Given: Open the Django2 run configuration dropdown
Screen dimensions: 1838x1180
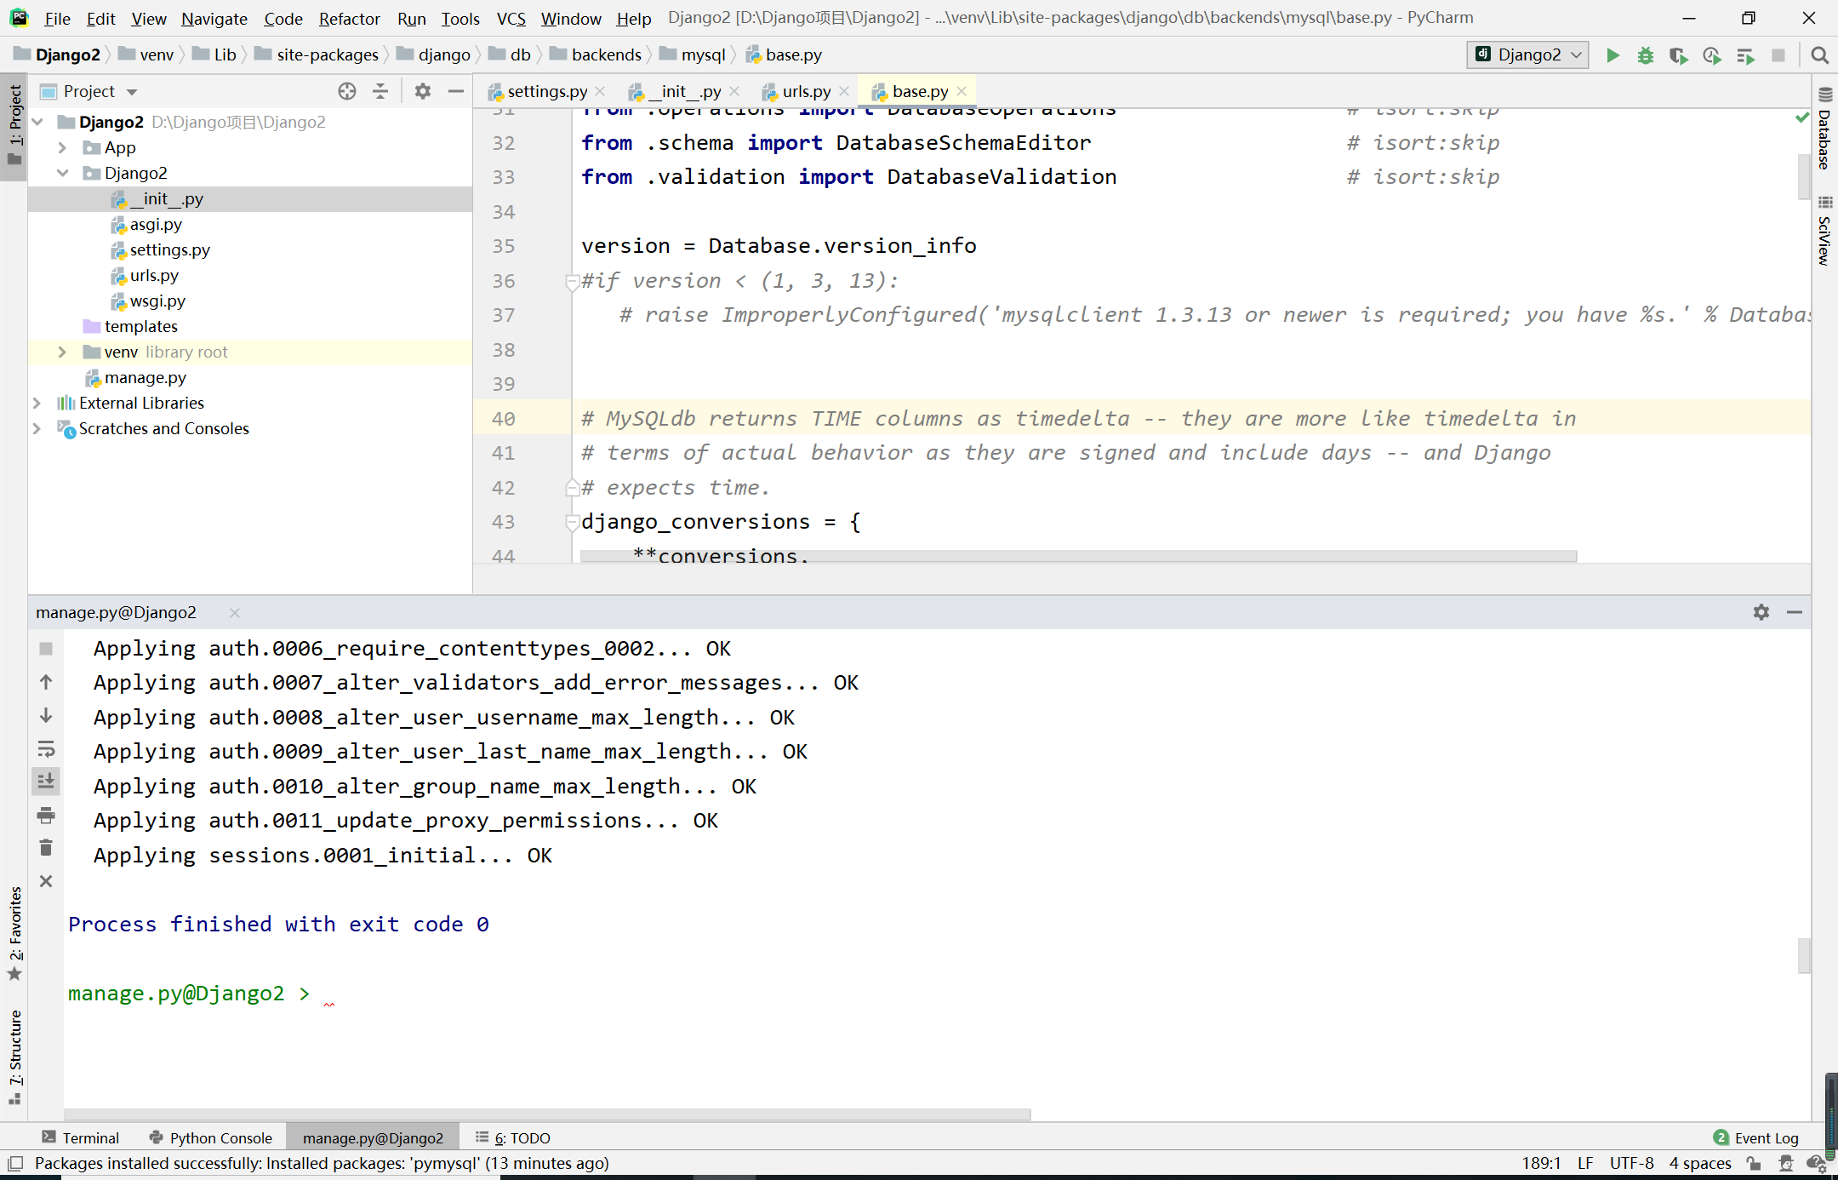Looking at the screenshot, I should pyautogui.click(x=1528, y=54).
